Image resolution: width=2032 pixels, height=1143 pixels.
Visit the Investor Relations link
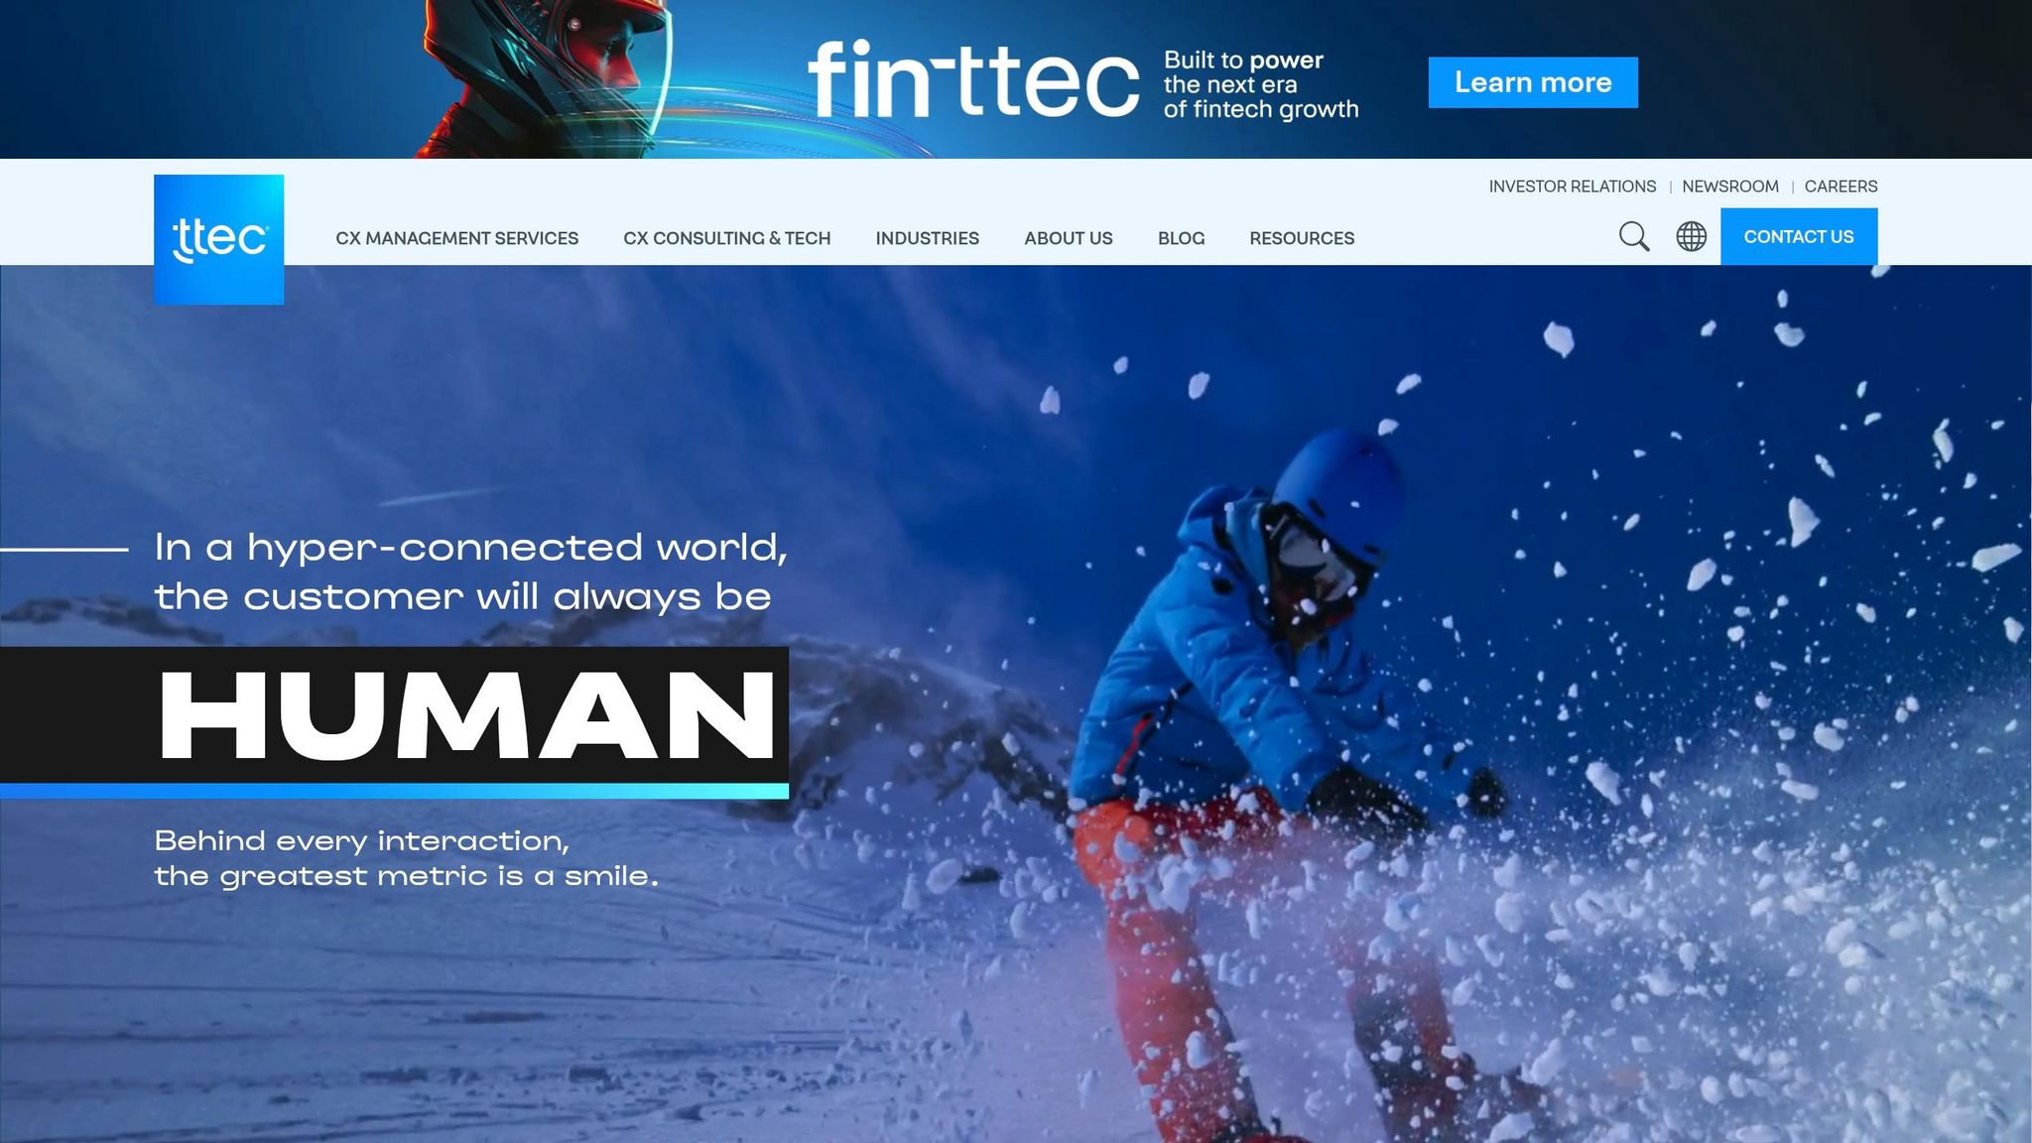[1572, 187]
